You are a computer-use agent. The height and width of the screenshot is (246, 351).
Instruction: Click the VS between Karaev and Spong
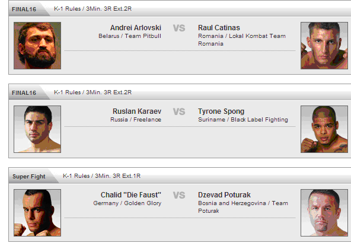click(x=179, y=111)
